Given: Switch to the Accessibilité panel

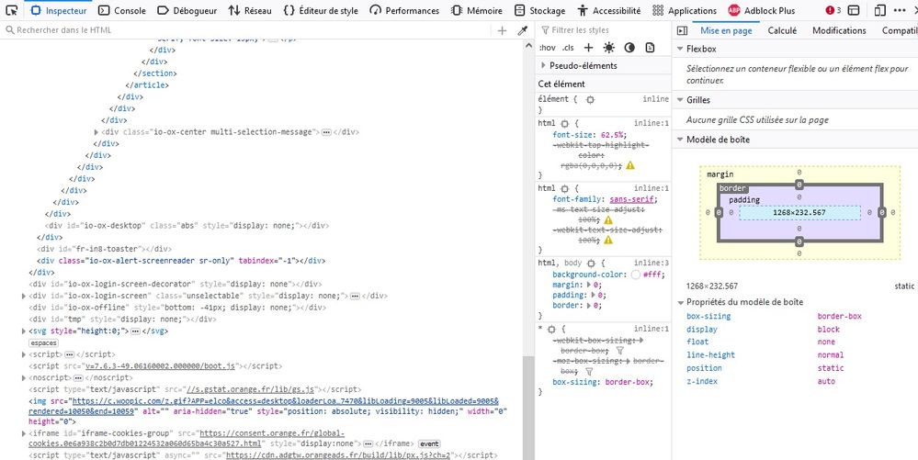Looking at the screenshot, I should tap(608, 10).
